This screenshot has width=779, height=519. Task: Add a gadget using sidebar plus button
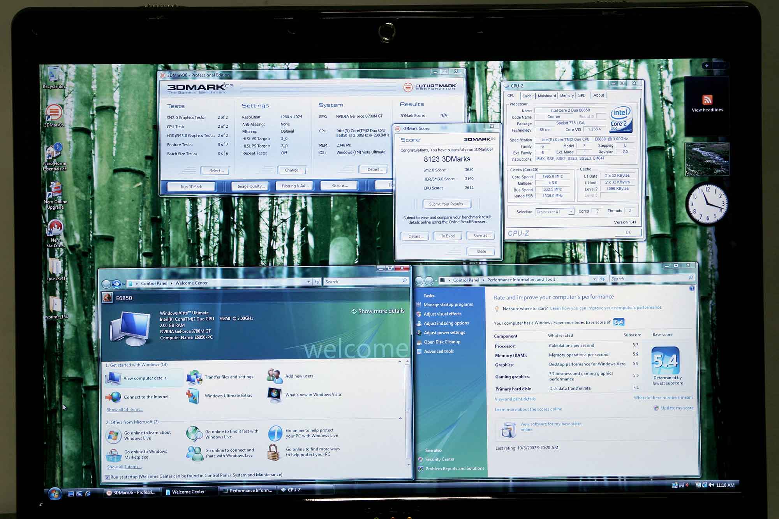tap(707, 66)
